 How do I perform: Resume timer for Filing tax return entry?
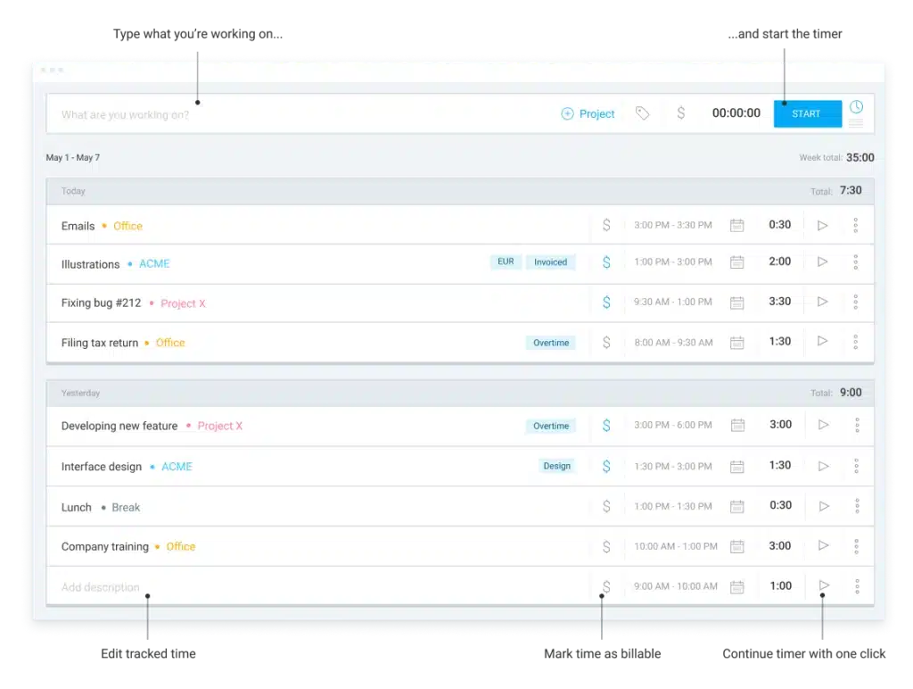coord(823,341)
